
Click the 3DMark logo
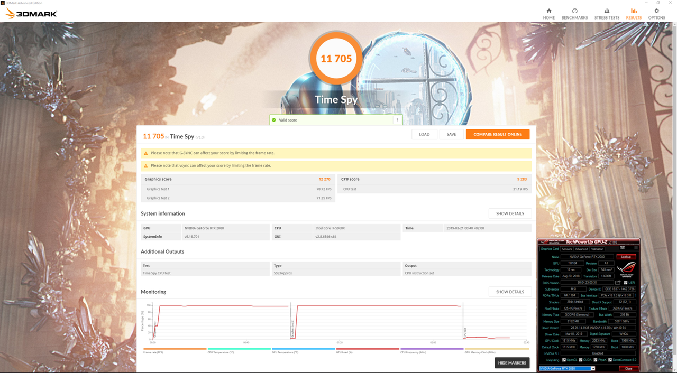coord(31,14)
